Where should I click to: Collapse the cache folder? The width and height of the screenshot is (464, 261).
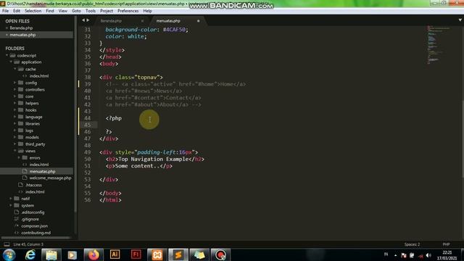click(15, 69)
